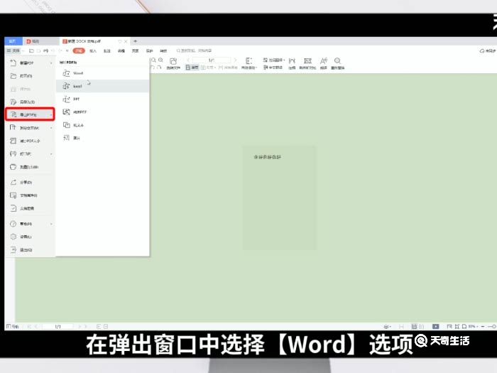Choose Excel in the export PDF submenu
Screen dimensions: 497x373
(x=102, y=86)
